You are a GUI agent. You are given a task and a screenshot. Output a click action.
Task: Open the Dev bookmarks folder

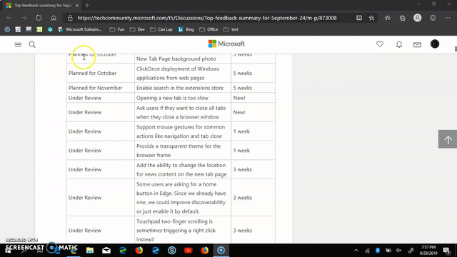click(137, 29)
